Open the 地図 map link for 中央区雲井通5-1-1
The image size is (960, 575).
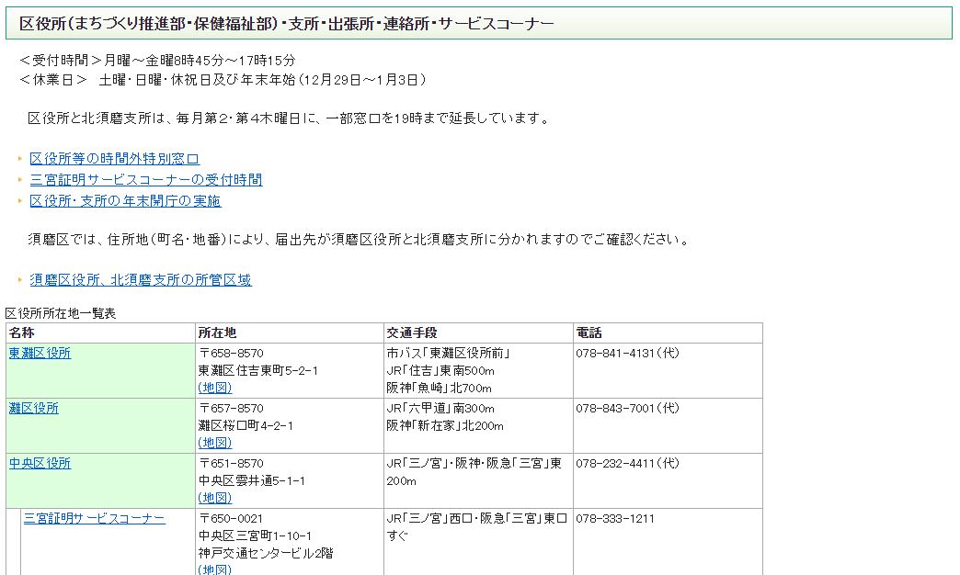point(215,498)
